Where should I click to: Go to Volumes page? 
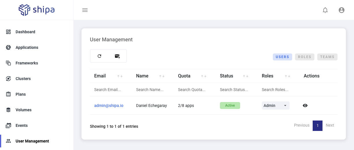click(x=24, y=110)
